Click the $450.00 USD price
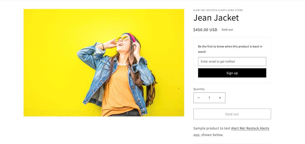The width and height of the screenshot is (305, 144). tap(205, 30)
